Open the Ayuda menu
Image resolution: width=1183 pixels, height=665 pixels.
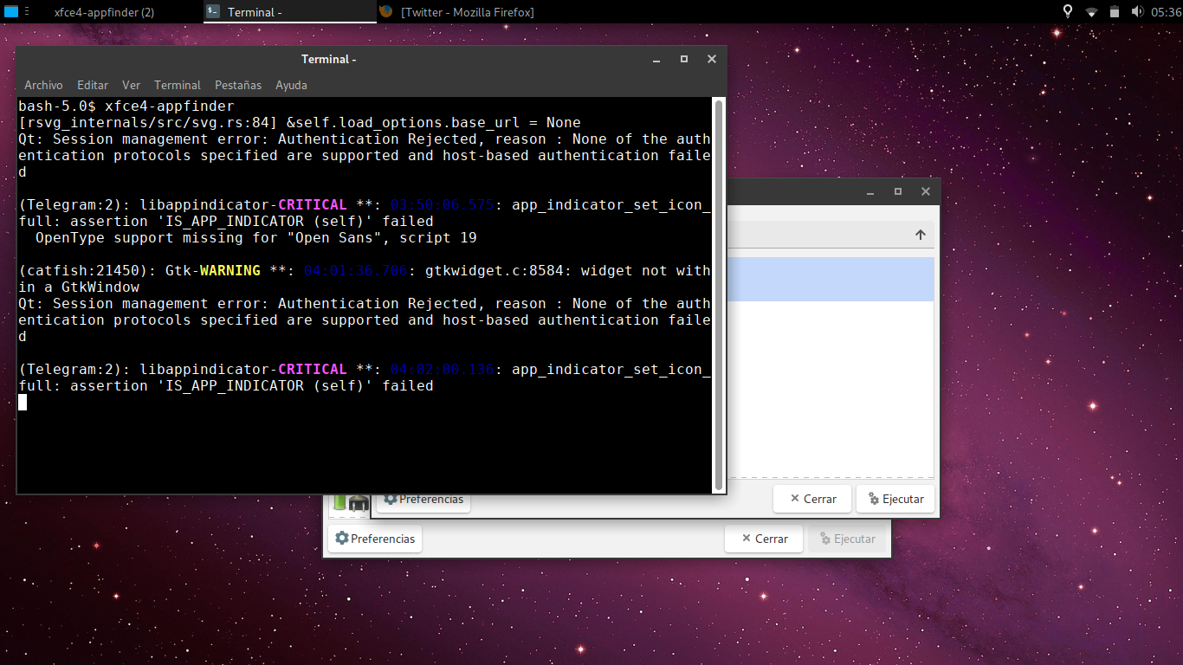coord(291,85)
